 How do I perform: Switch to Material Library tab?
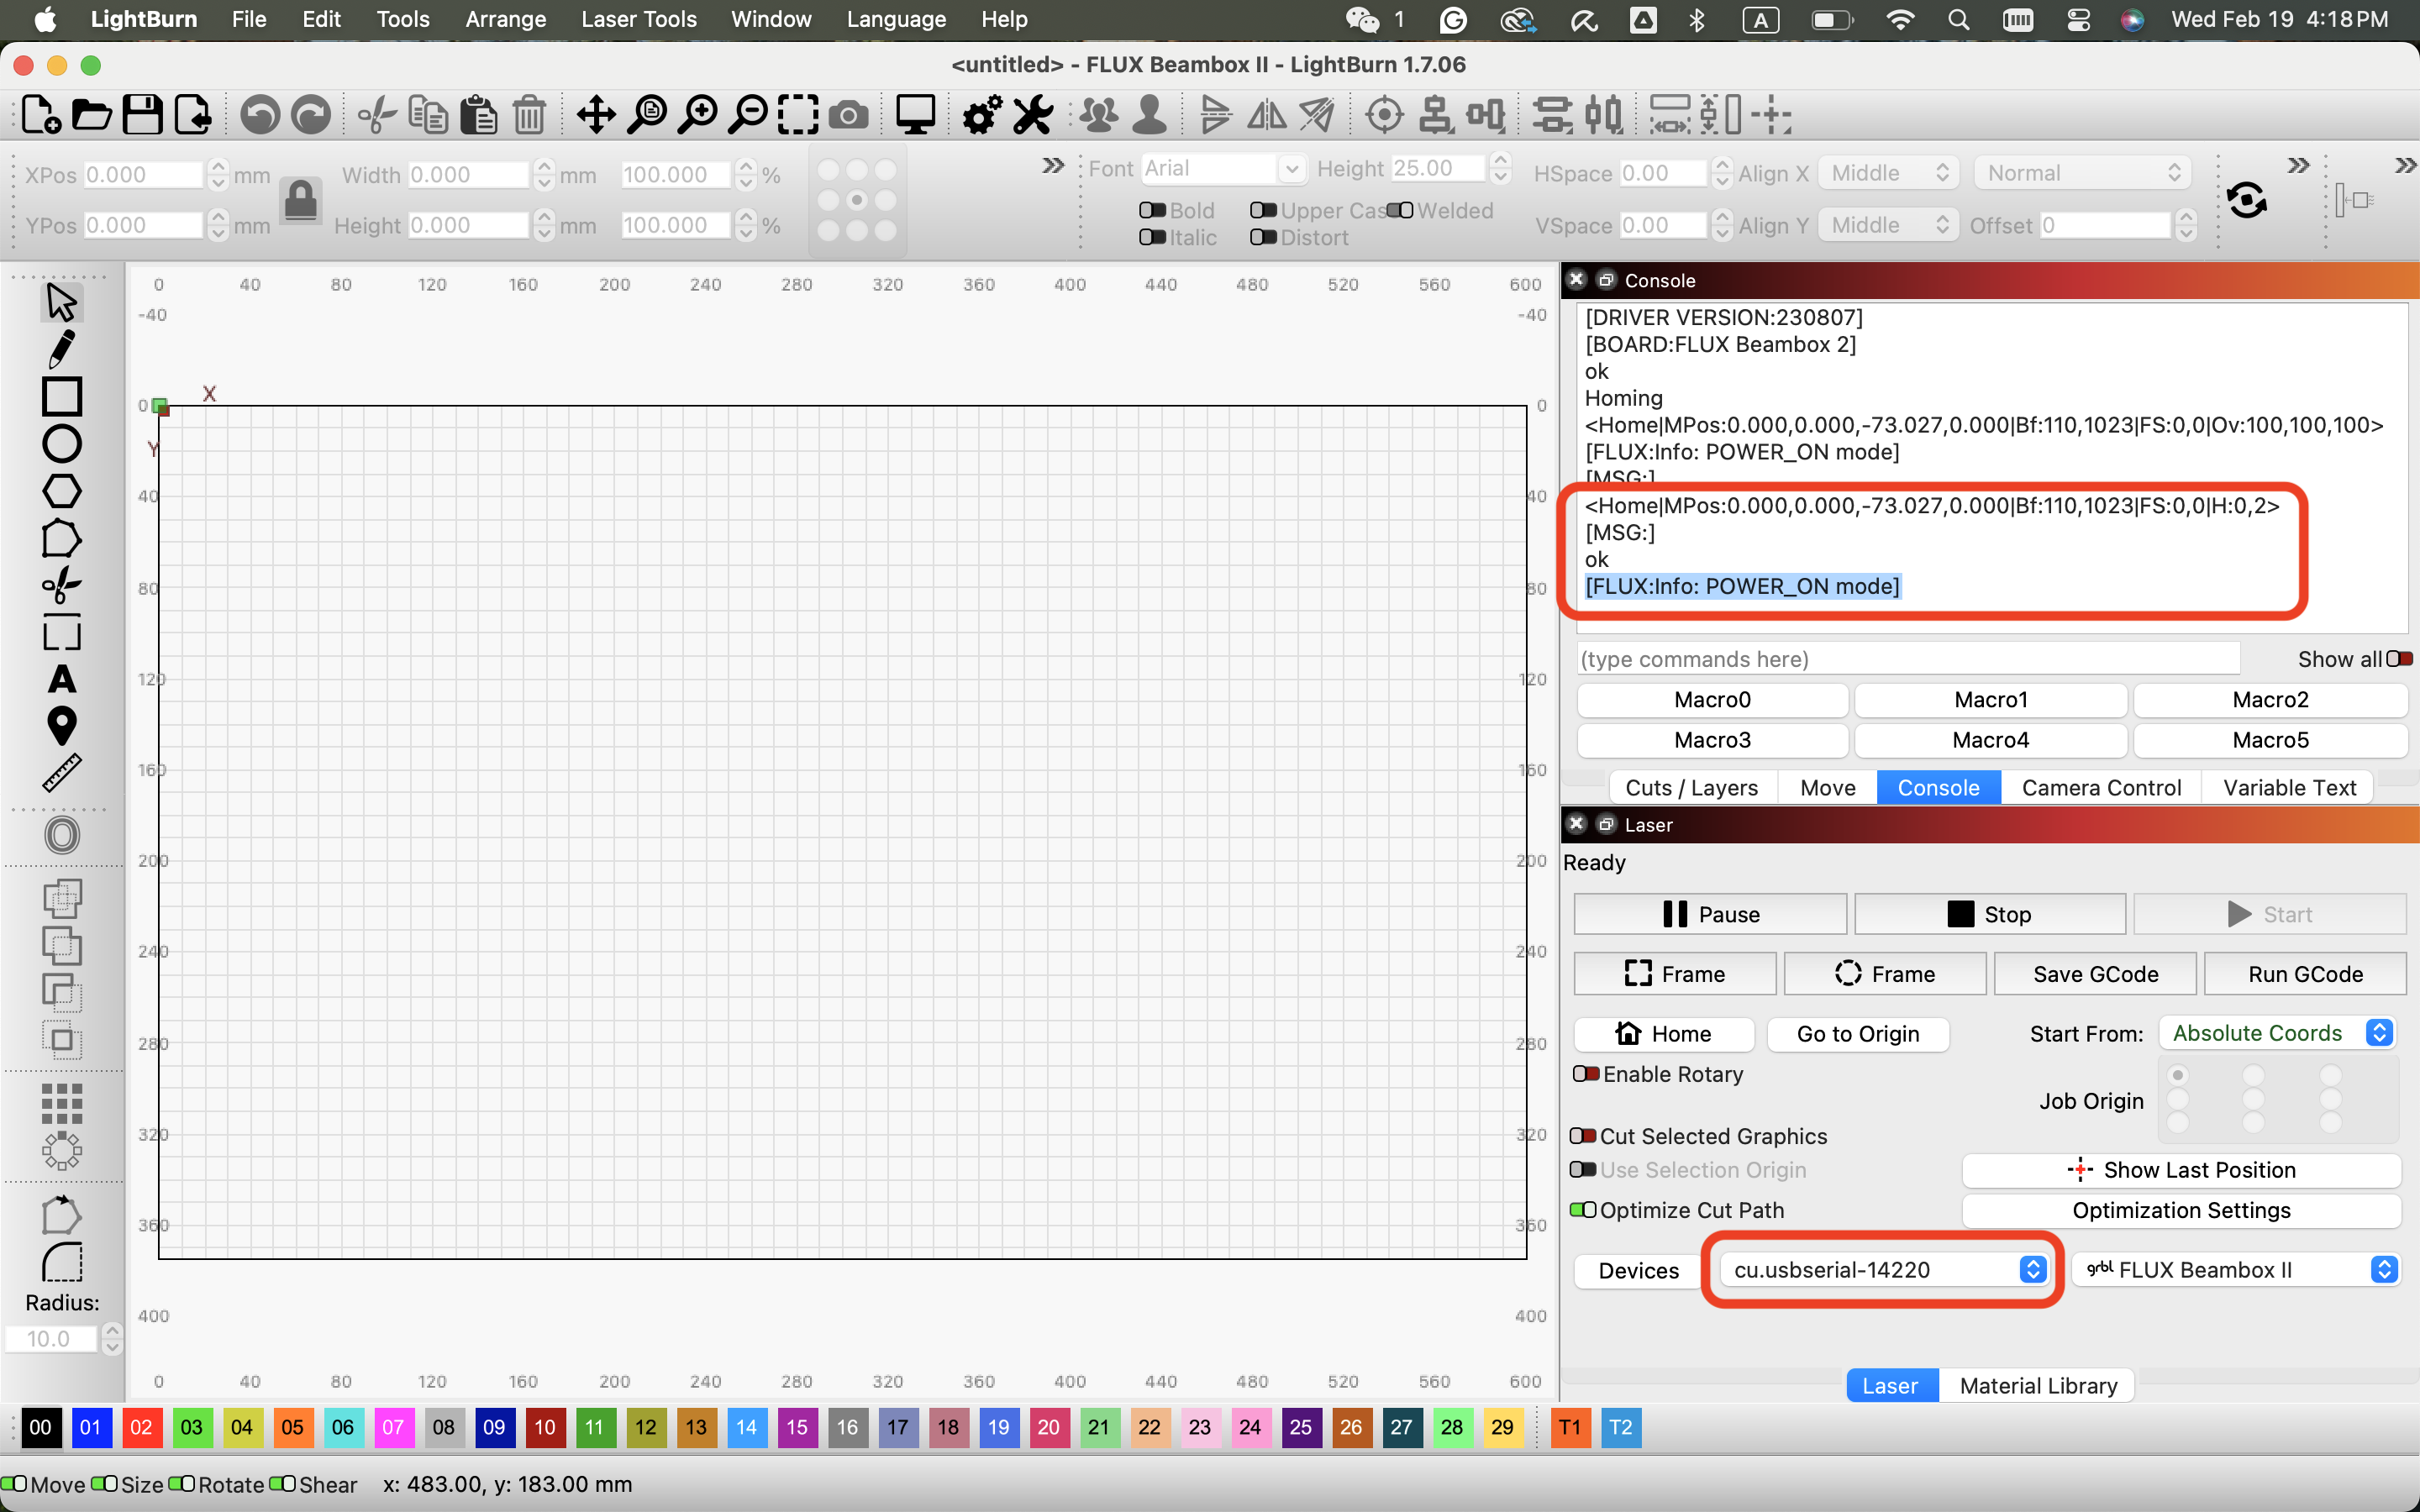(x=2038, y=1386)
